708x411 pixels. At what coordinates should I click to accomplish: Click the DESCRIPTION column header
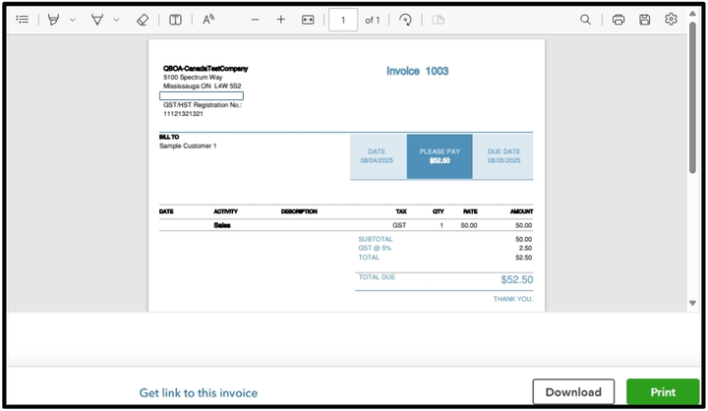tap(299, 211)
